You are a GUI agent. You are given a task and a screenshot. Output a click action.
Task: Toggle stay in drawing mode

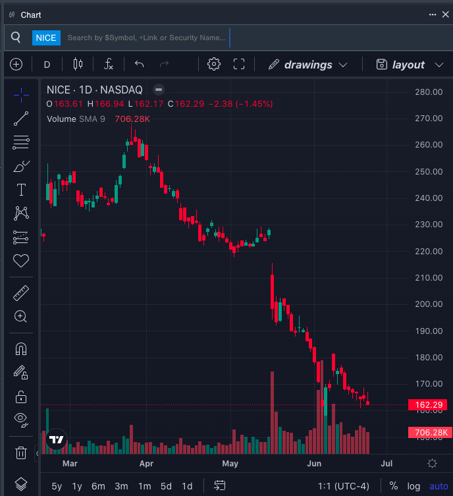21,373
